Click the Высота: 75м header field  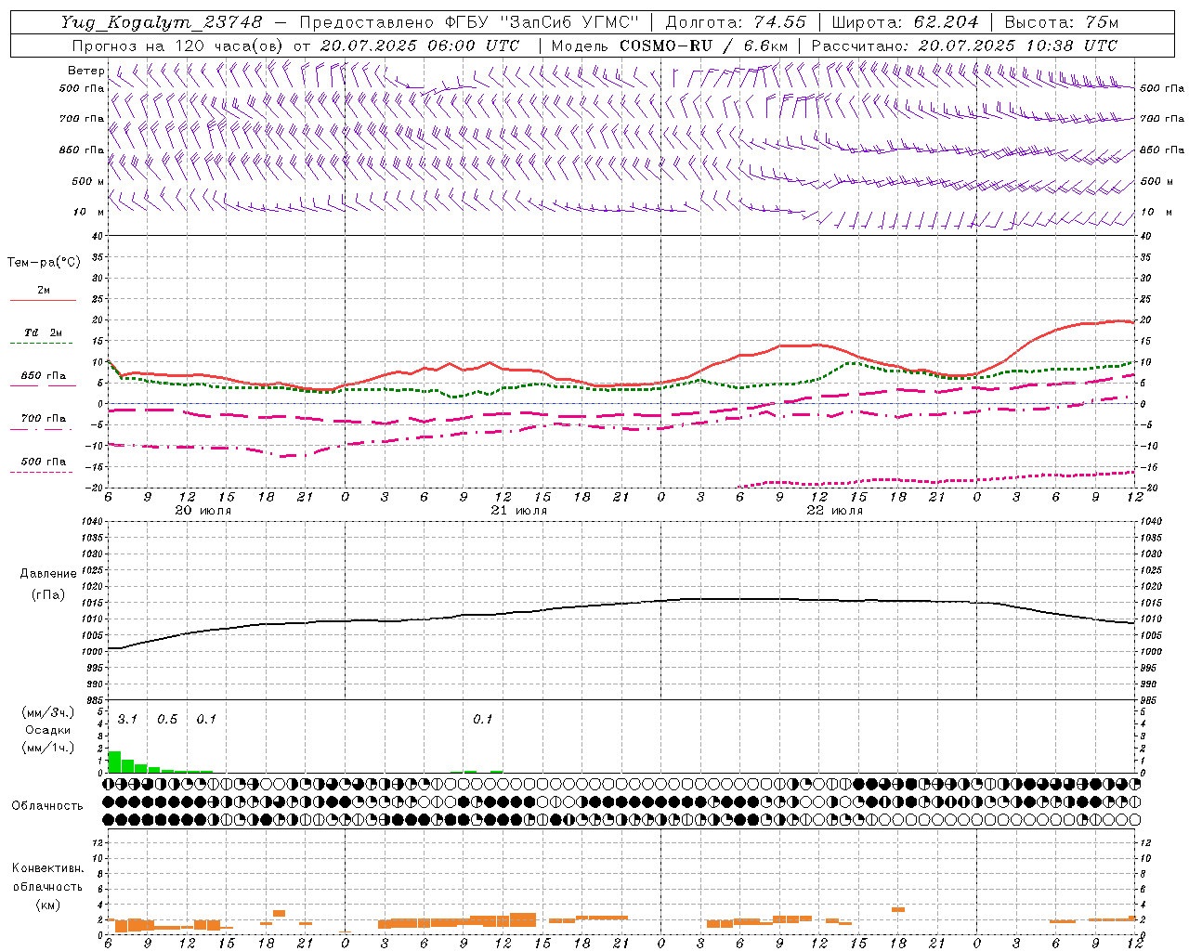point(1061,21)
